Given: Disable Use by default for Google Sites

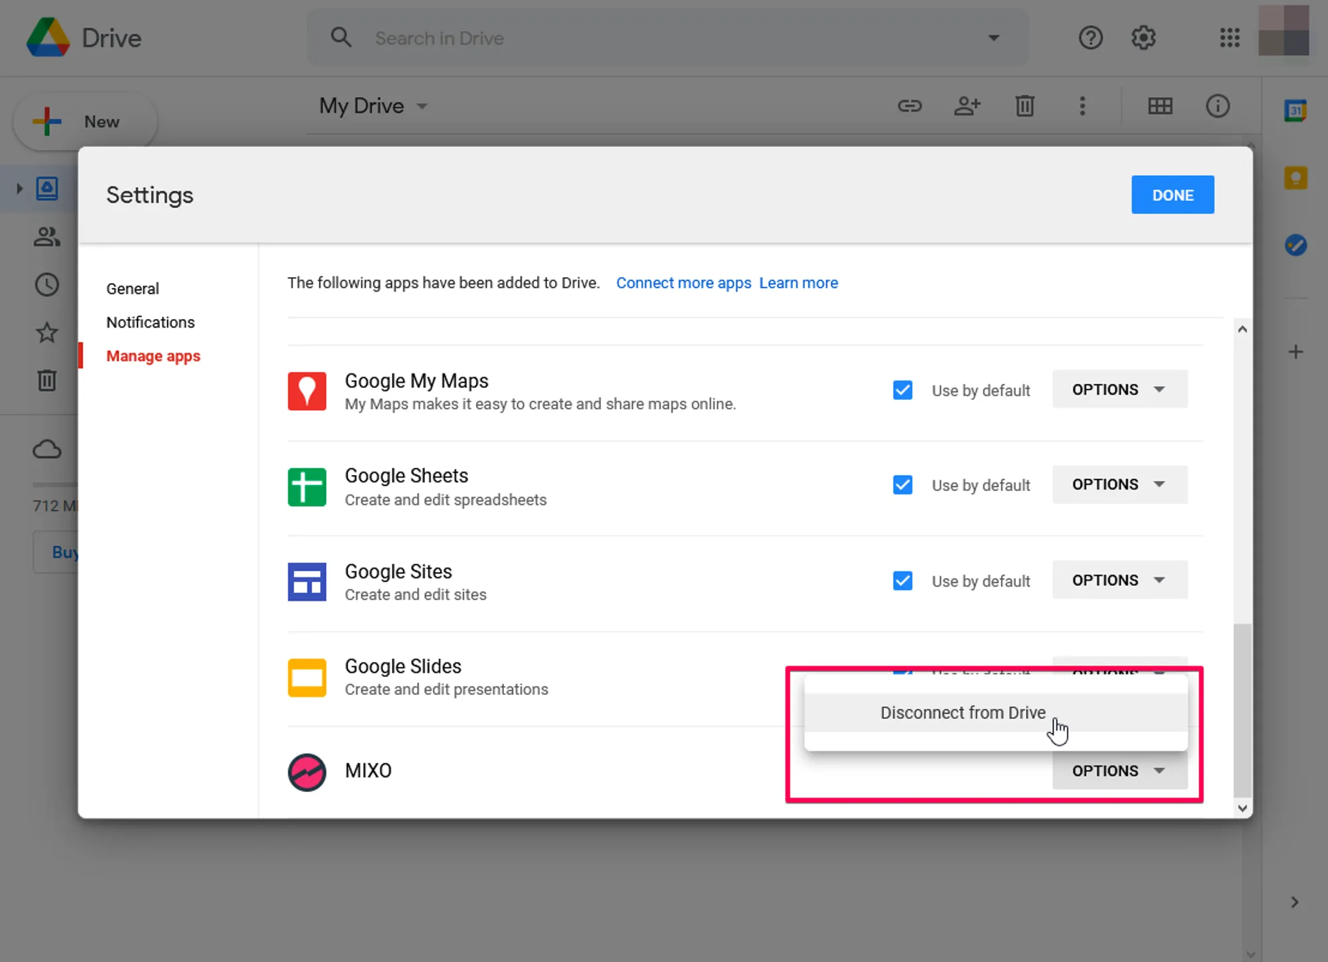Looking at the screenshot, I should (902, 581).
